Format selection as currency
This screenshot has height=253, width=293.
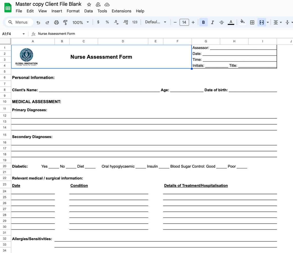pyautogui.click(x=98, y=22)
